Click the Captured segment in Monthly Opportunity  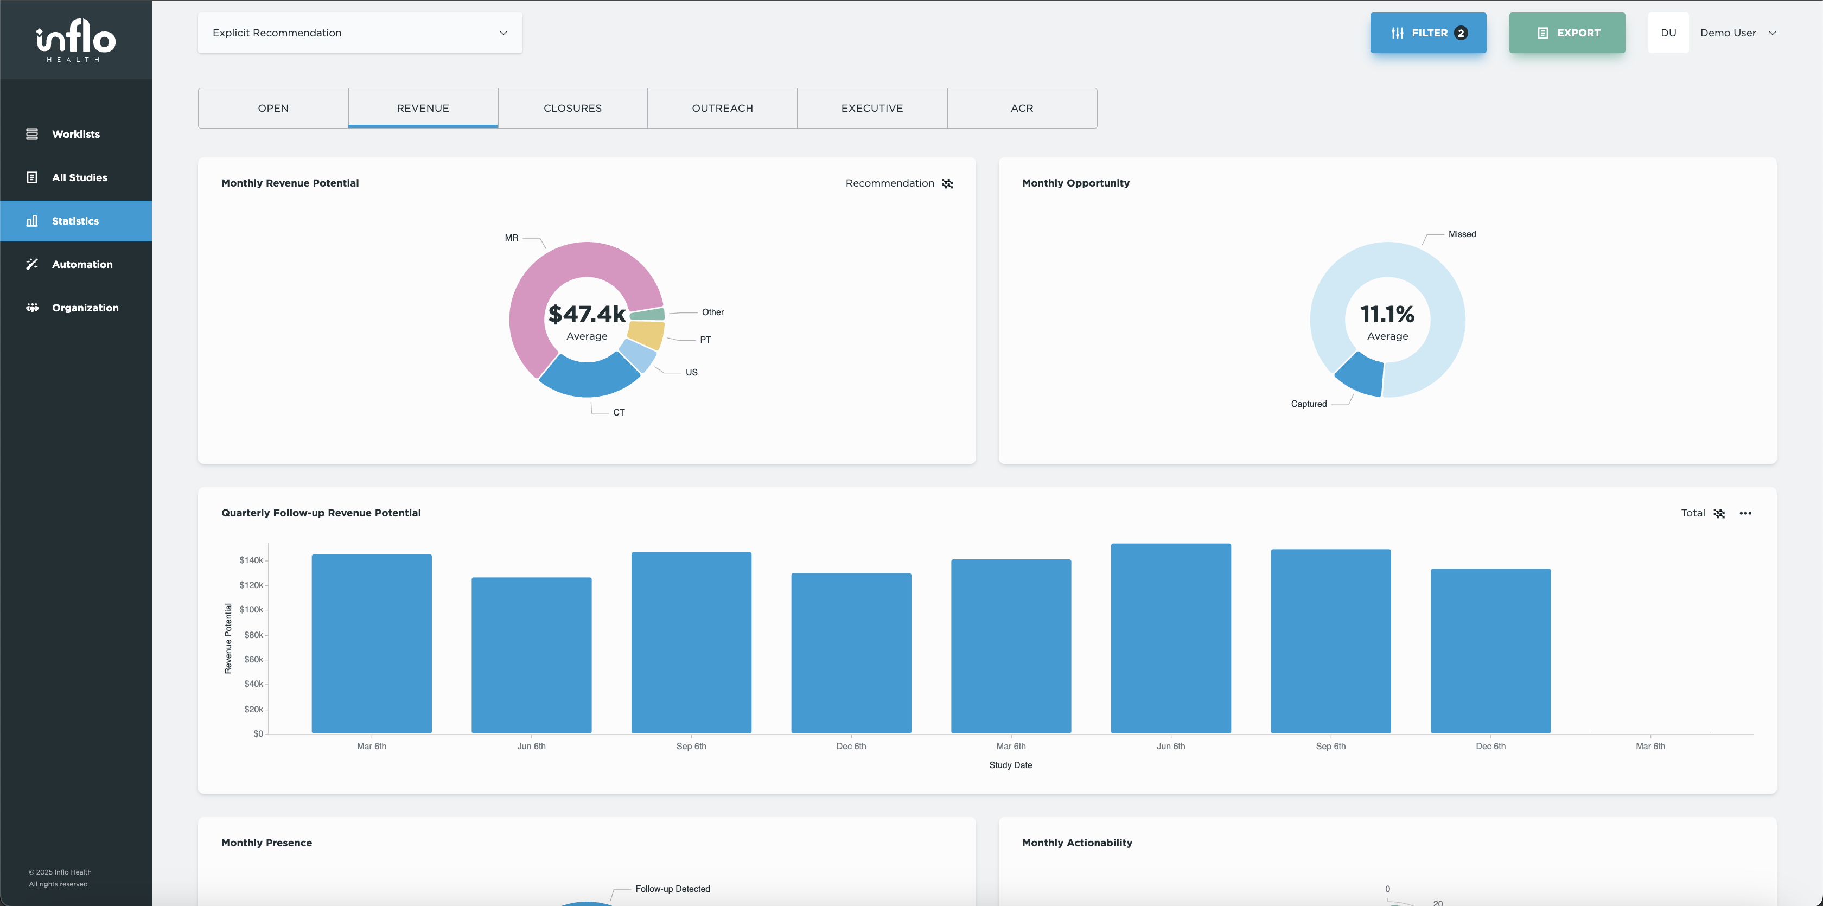1362,375
